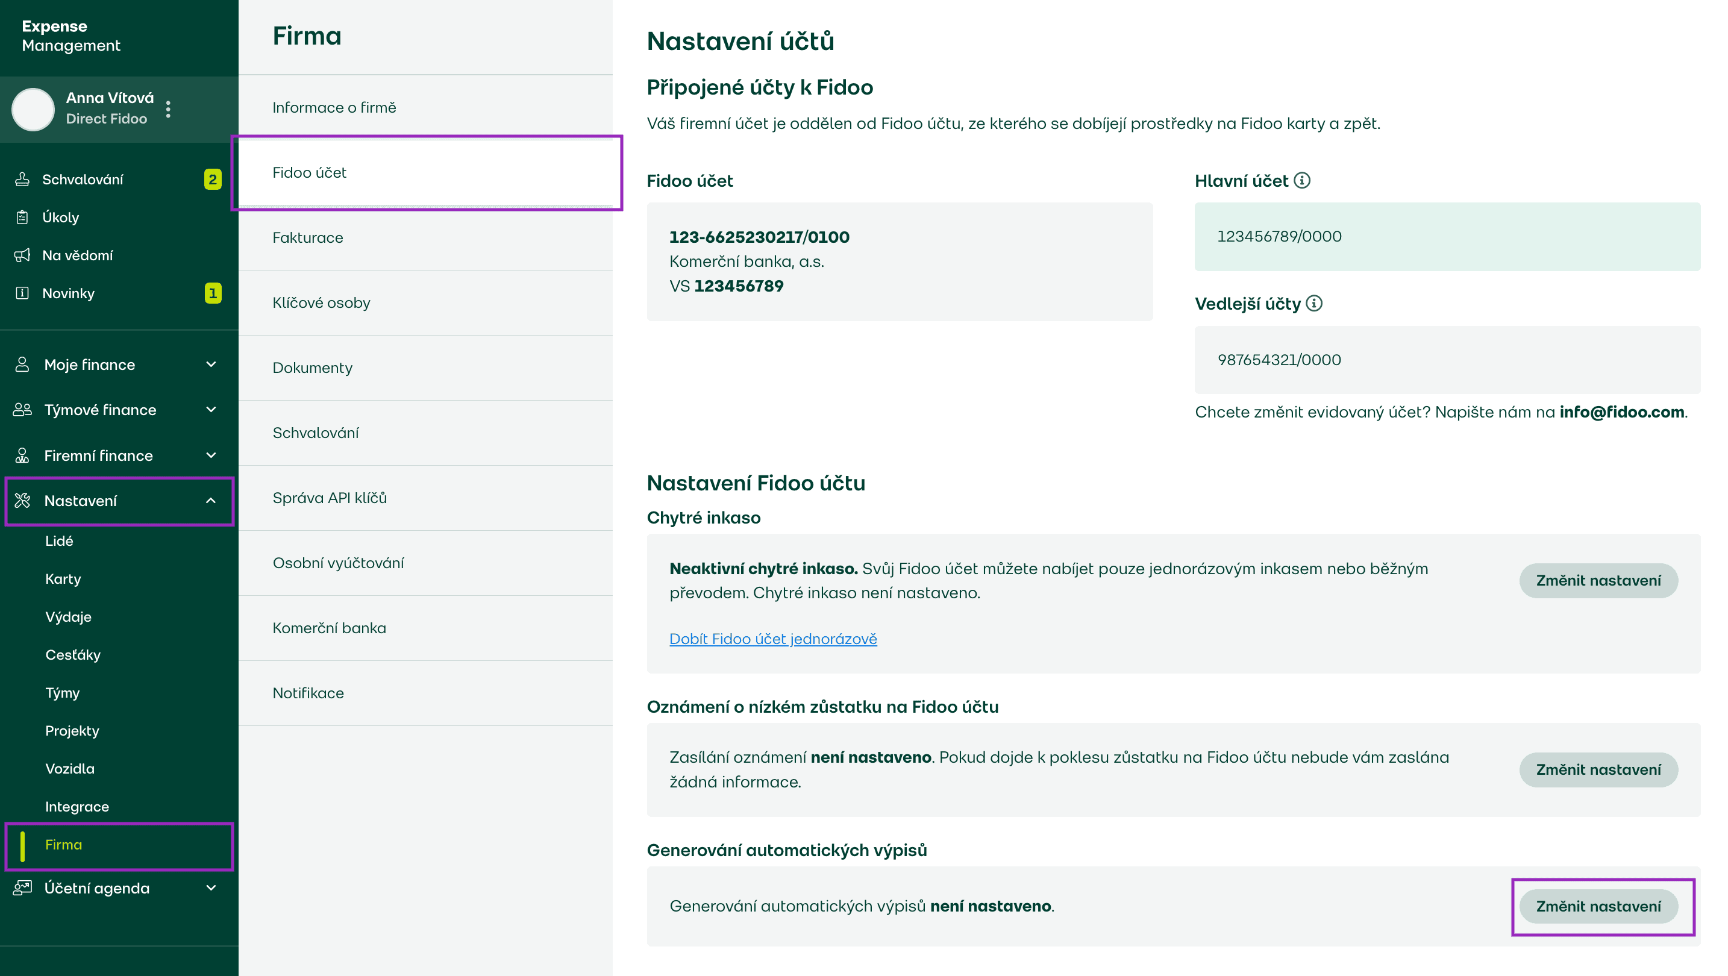This screenshot has height=976, width=1728.
Task: Click the secondary account number 987654321/0000
Action: 1279,360
